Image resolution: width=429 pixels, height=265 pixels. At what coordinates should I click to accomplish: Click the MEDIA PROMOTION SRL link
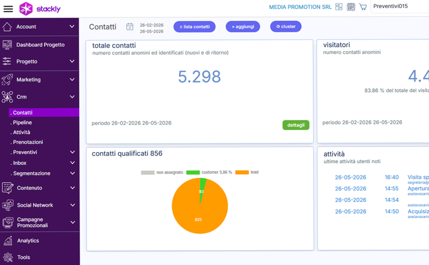[x=300, y=7]
